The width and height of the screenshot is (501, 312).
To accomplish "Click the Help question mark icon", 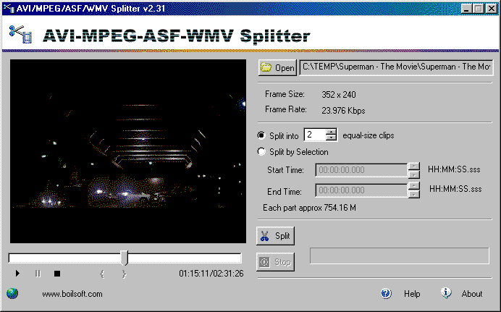I will coord(386,294).
